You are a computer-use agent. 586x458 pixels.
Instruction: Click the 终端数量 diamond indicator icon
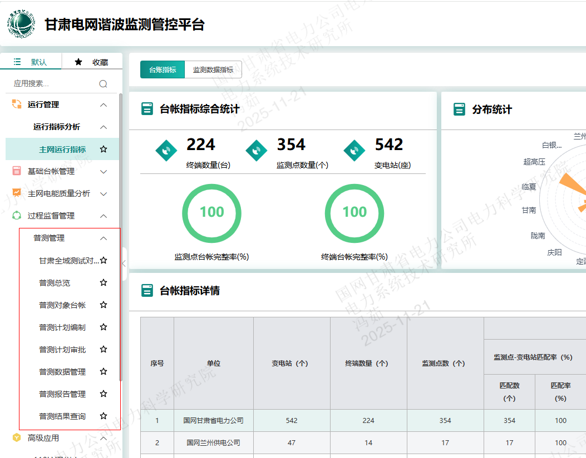click(x=166, y=151)
